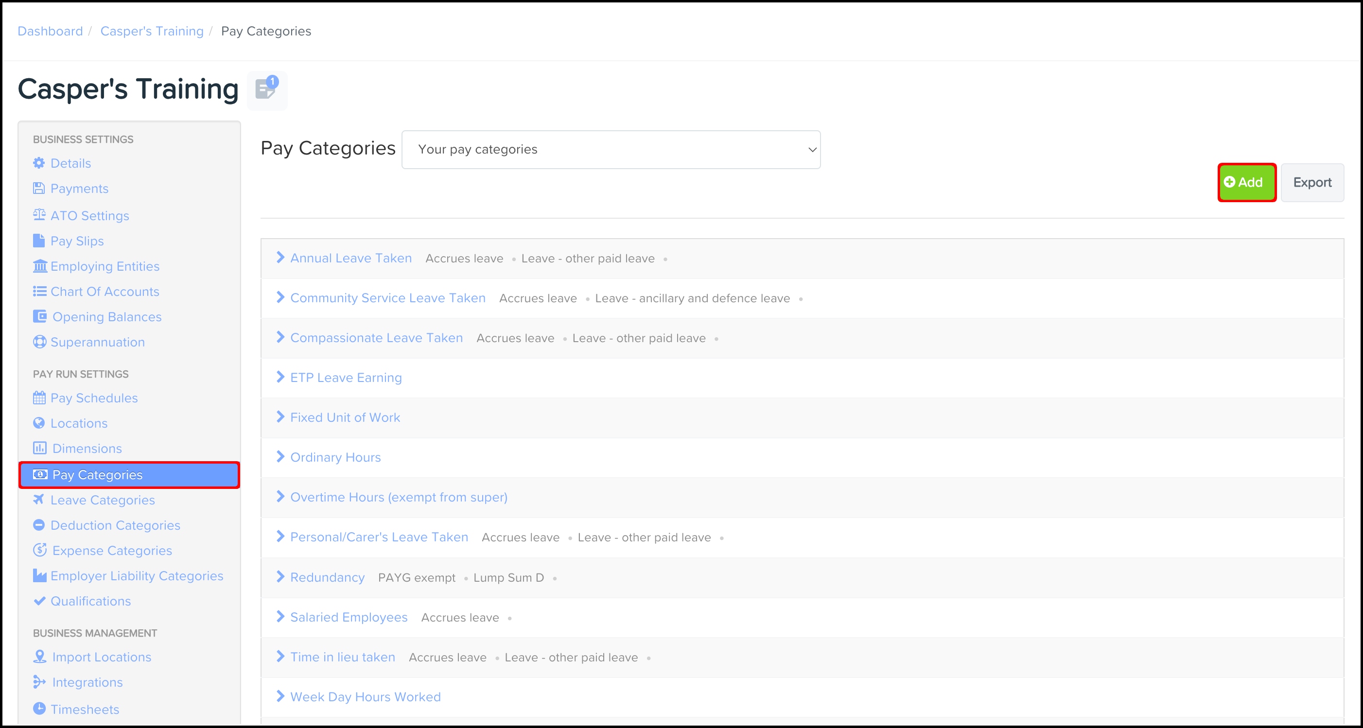1363x728 pixels.
Task: Click the clock icon for Timesheets
Action: [39, 708]
